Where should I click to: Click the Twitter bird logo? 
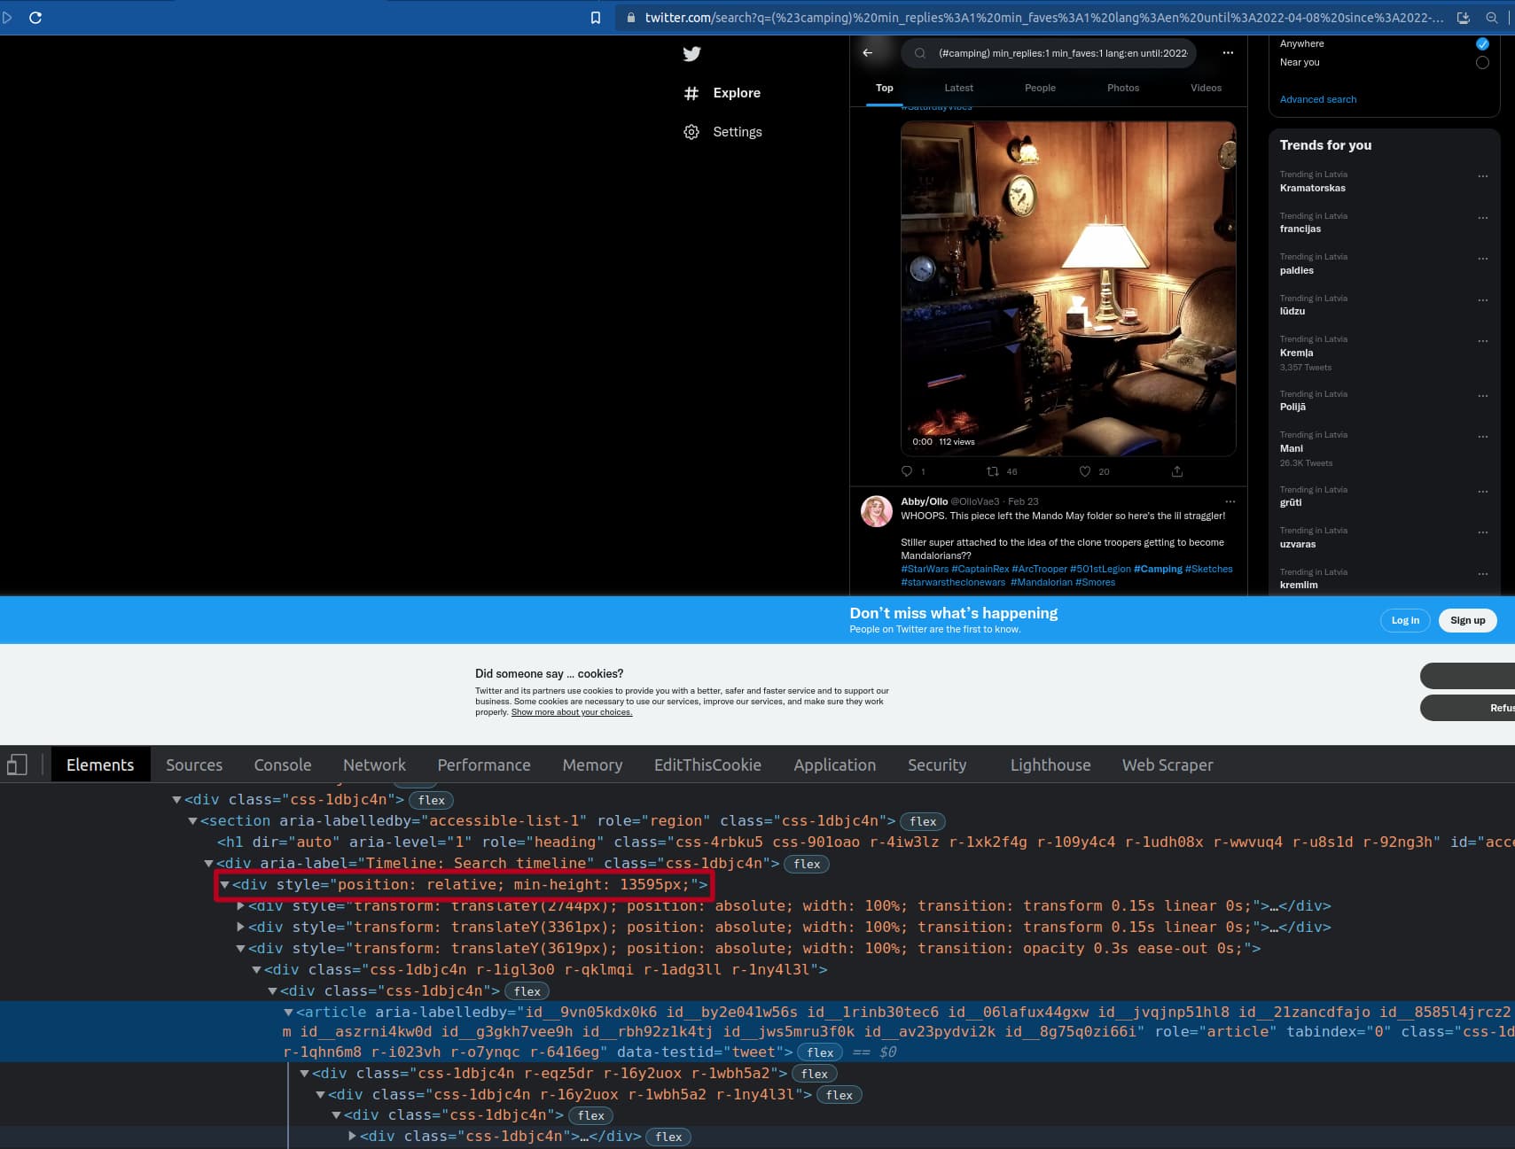tap(691, 54)
